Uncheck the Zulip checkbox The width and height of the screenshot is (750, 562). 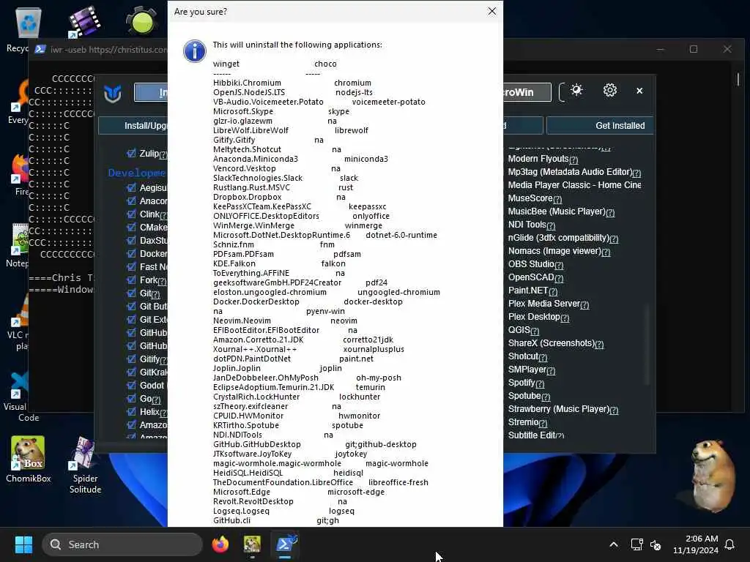(x=132, y=153)
